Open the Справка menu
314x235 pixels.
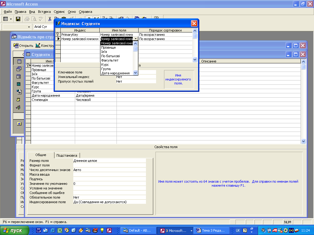86,12
